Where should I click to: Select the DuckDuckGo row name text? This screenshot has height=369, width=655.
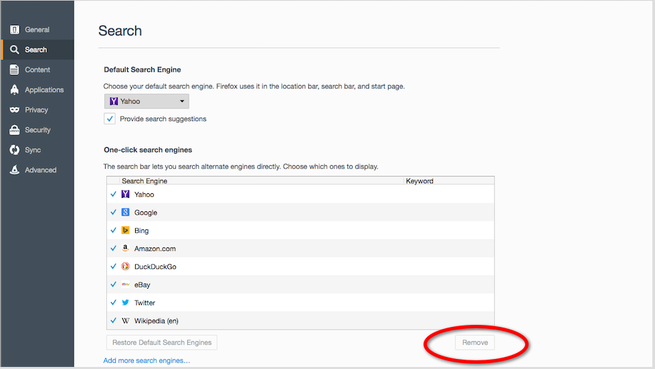155,266
